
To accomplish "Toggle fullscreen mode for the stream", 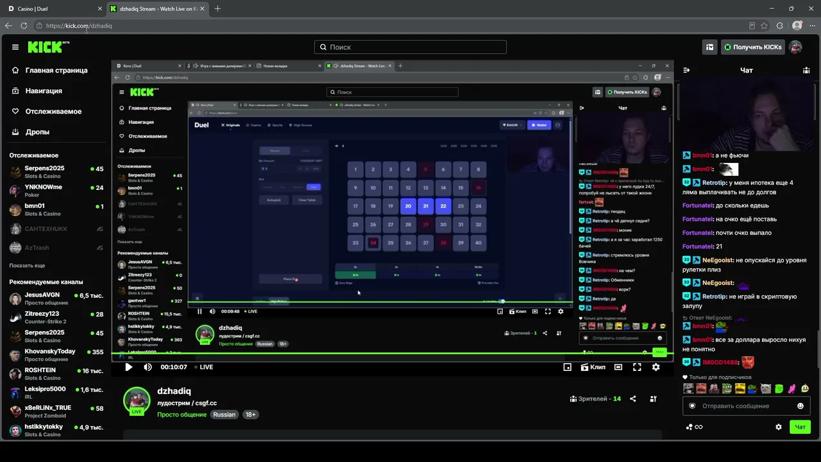I will [637, 367].
